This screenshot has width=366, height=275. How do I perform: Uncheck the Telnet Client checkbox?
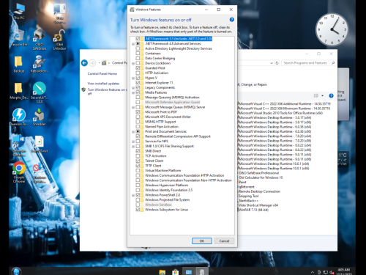138,161
